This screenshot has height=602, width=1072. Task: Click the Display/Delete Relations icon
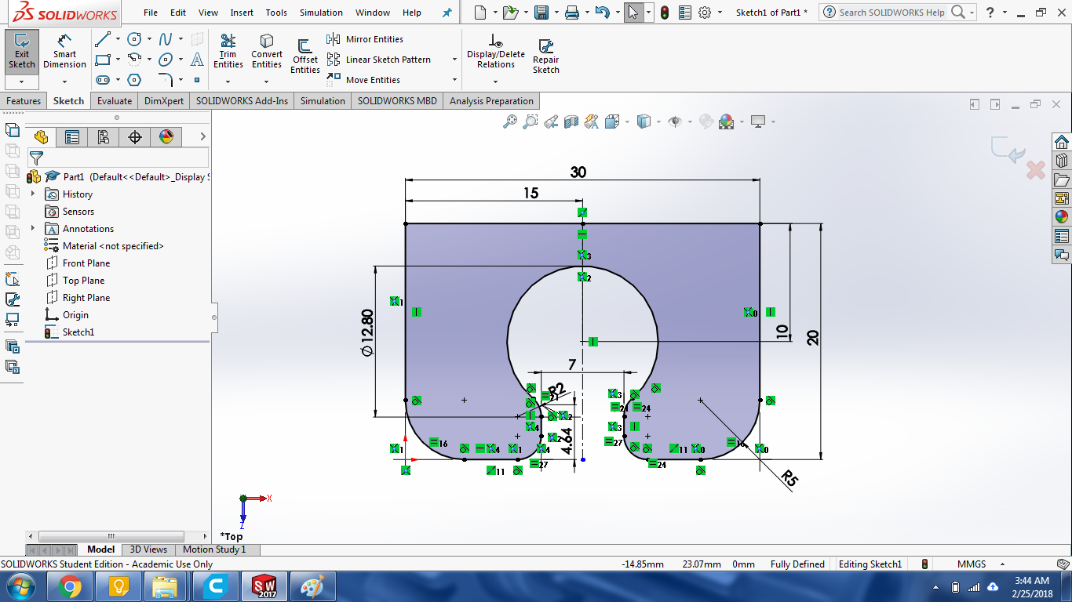click(x=495, y=41)
